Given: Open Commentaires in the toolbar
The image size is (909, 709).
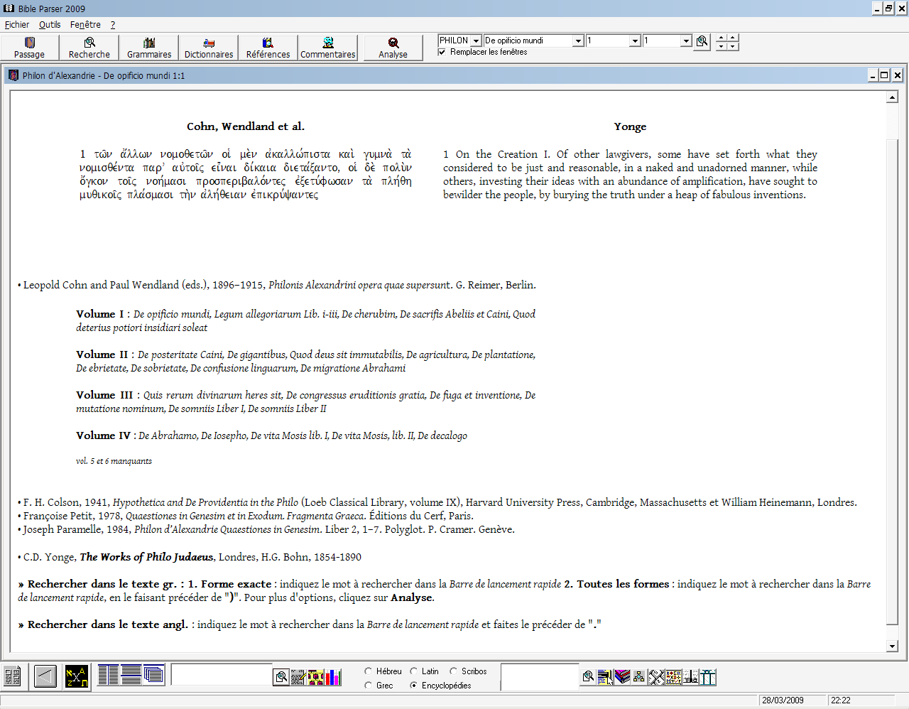Looking at the screenshot, I should pos(328,48).
